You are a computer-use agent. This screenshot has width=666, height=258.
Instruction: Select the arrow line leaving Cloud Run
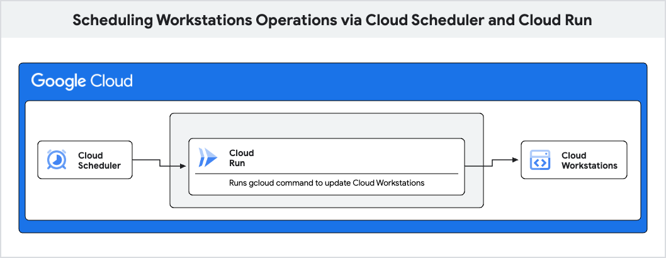coord(478,166)
